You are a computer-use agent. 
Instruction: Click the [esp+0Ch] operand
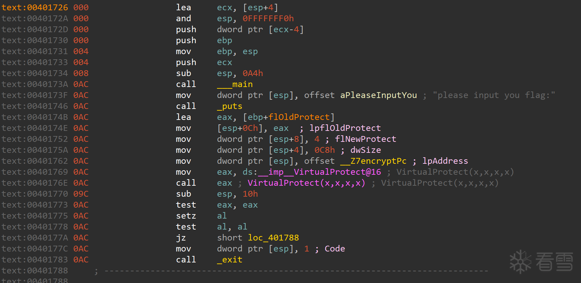tap(240, 128)
